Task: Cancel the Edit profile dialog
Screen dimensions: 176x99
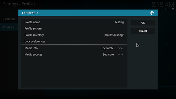Action: tap(143, 31)
